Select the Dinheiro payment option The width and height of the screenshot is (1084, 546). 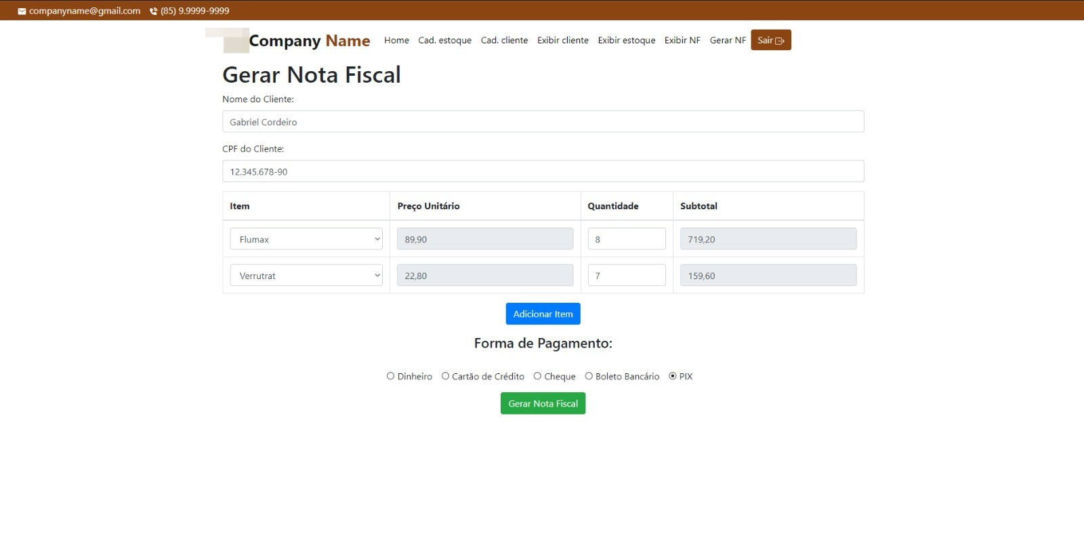pyautogui.click(x=390, y=377)
